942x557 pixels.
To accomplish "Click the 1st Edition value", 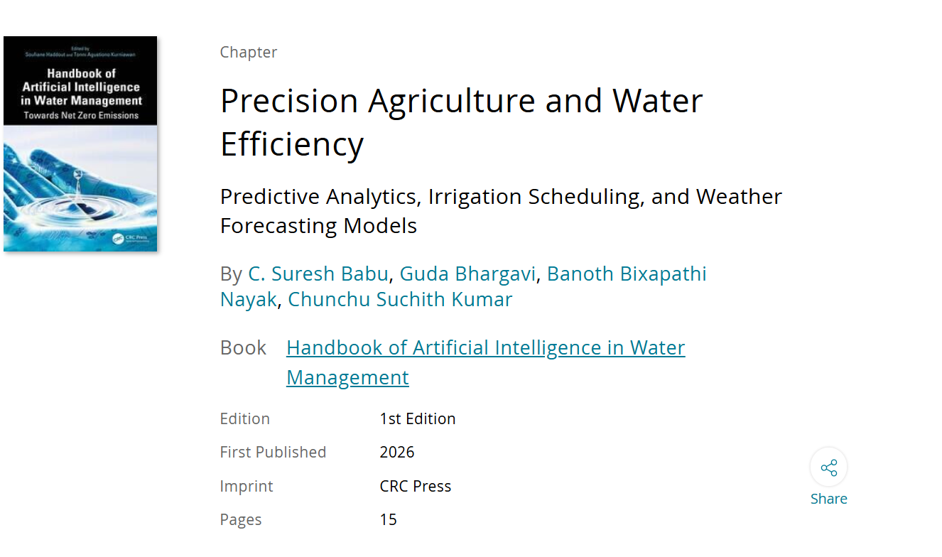I will coord(418,418).
